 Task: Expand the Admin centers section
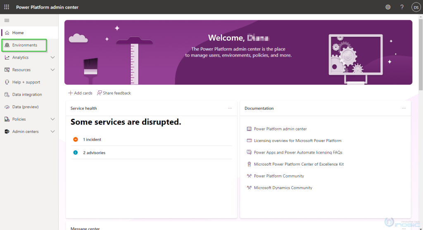[x=52, y=132]
